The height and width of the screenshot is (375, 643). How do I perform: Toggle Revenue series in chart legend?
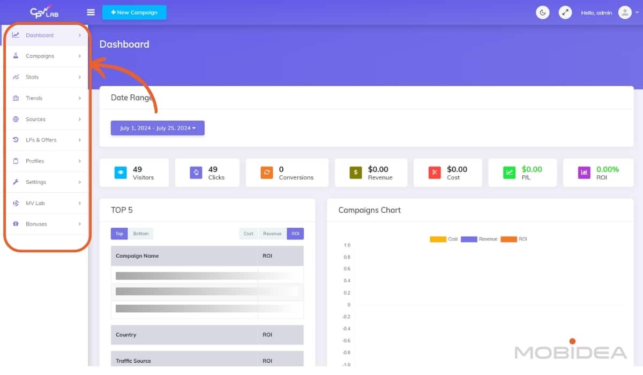479,239
